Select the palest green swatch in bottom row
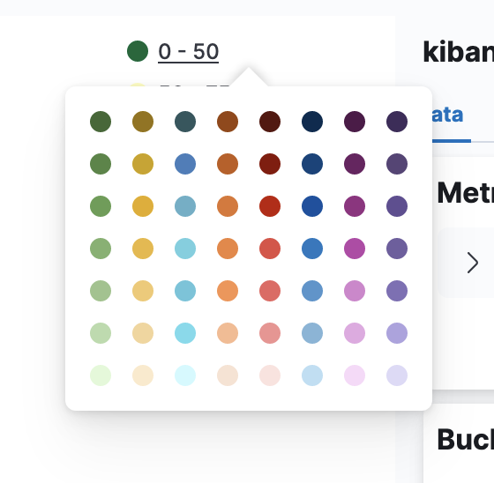The width and height of the screenshot is (494, 483). tap(101, 375)
